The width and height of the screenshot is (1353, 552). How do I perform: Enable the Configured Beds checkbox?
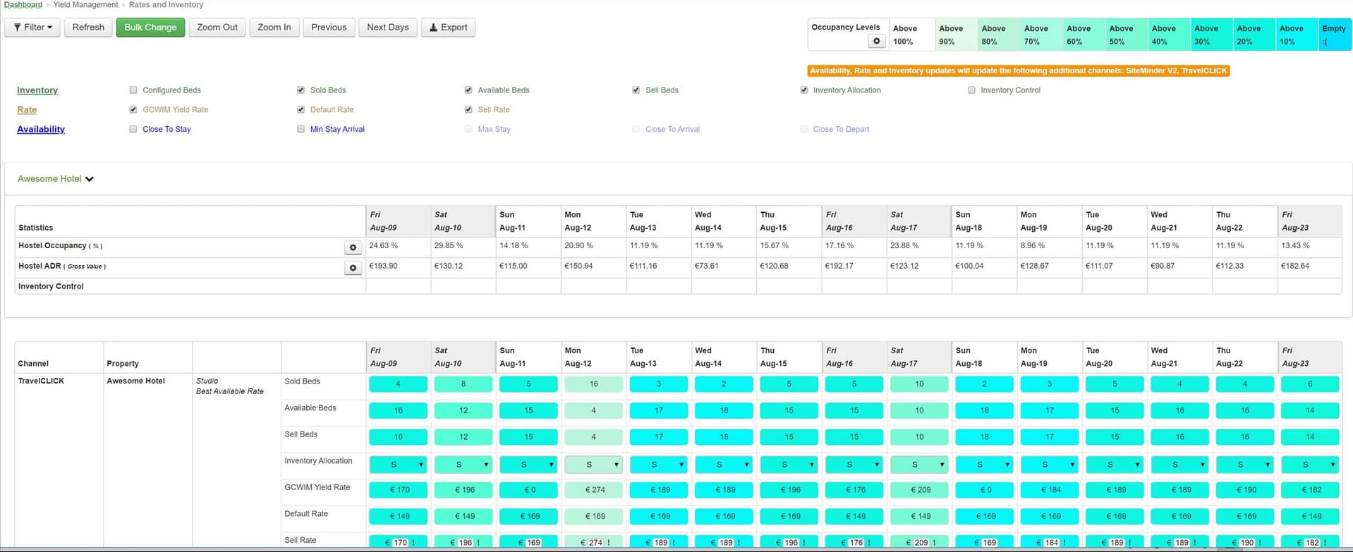pyautogui.click(x=133, y=90)
